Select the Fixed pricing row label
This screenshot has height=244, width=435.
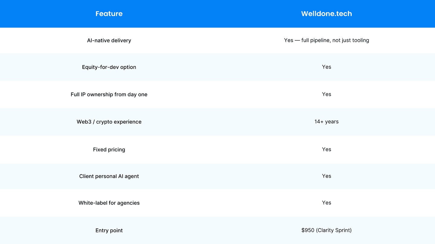[x=109, y=149]
